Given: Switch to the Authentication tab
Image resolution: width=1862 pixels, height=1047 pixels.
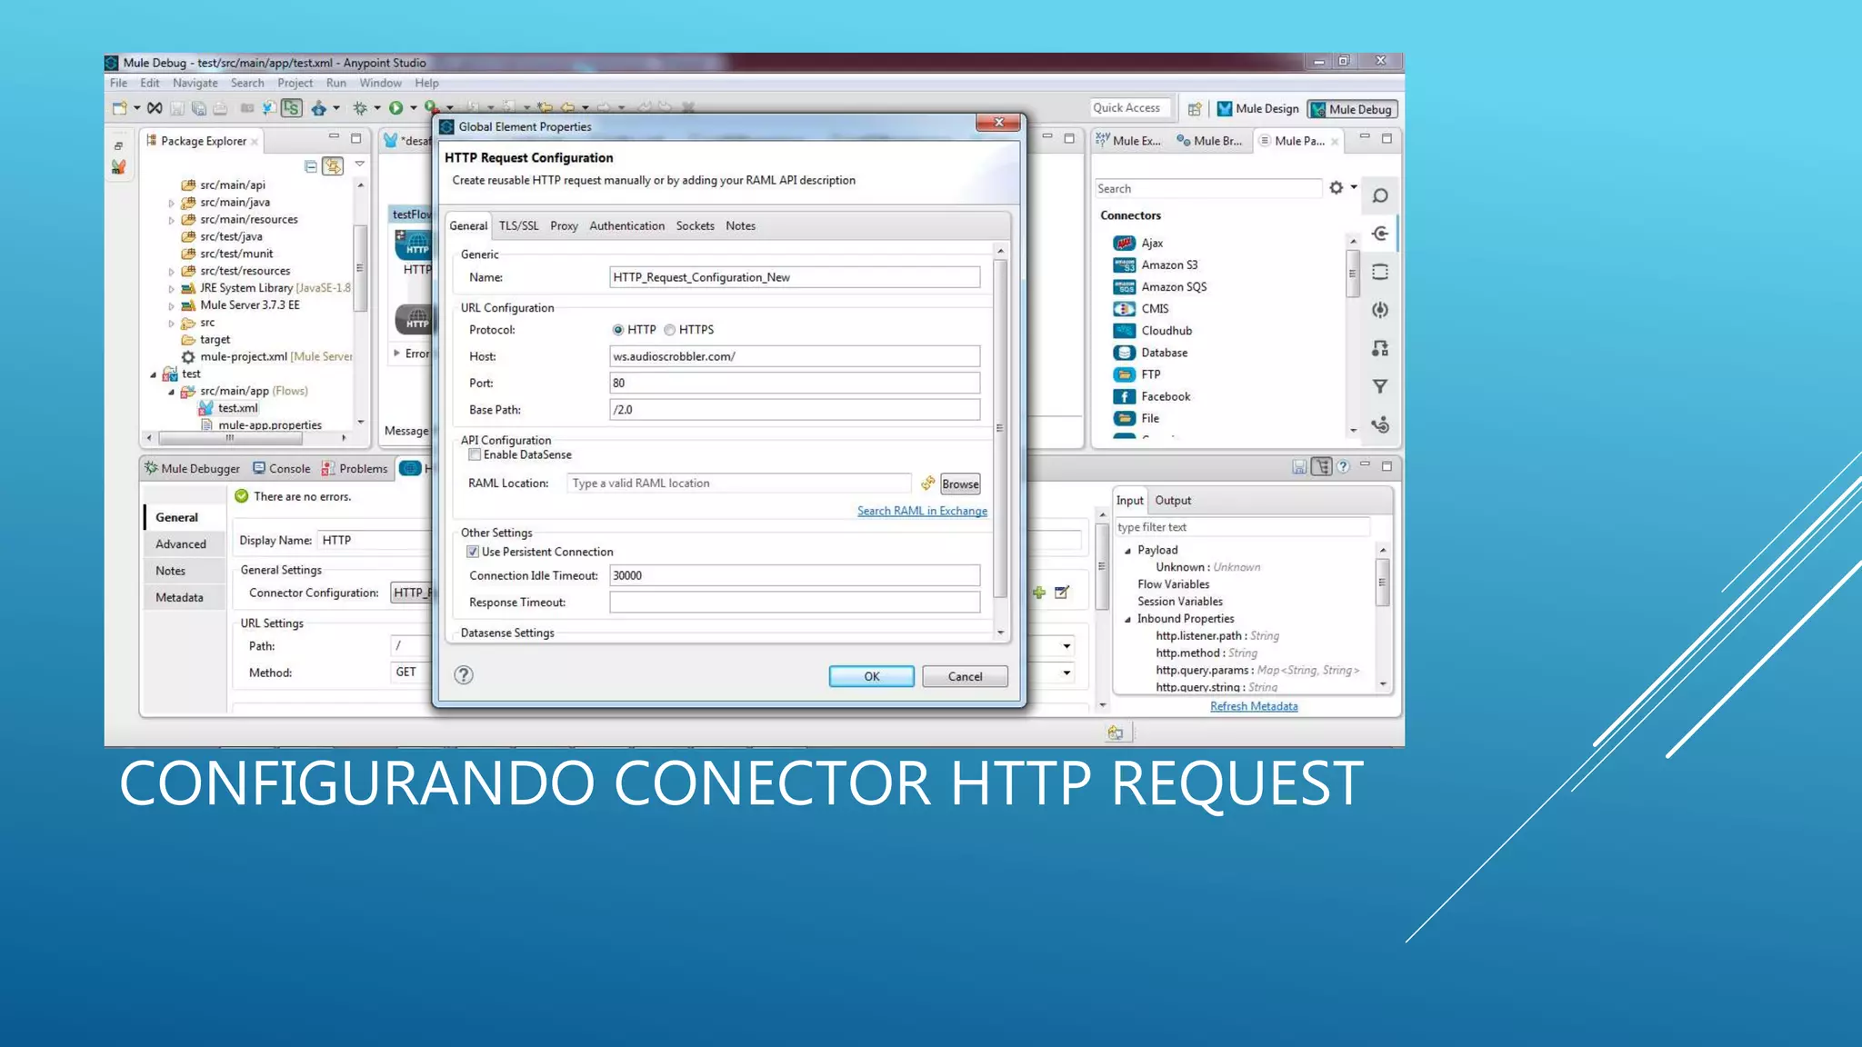Looking at the screenshot, I should (626, 226).
